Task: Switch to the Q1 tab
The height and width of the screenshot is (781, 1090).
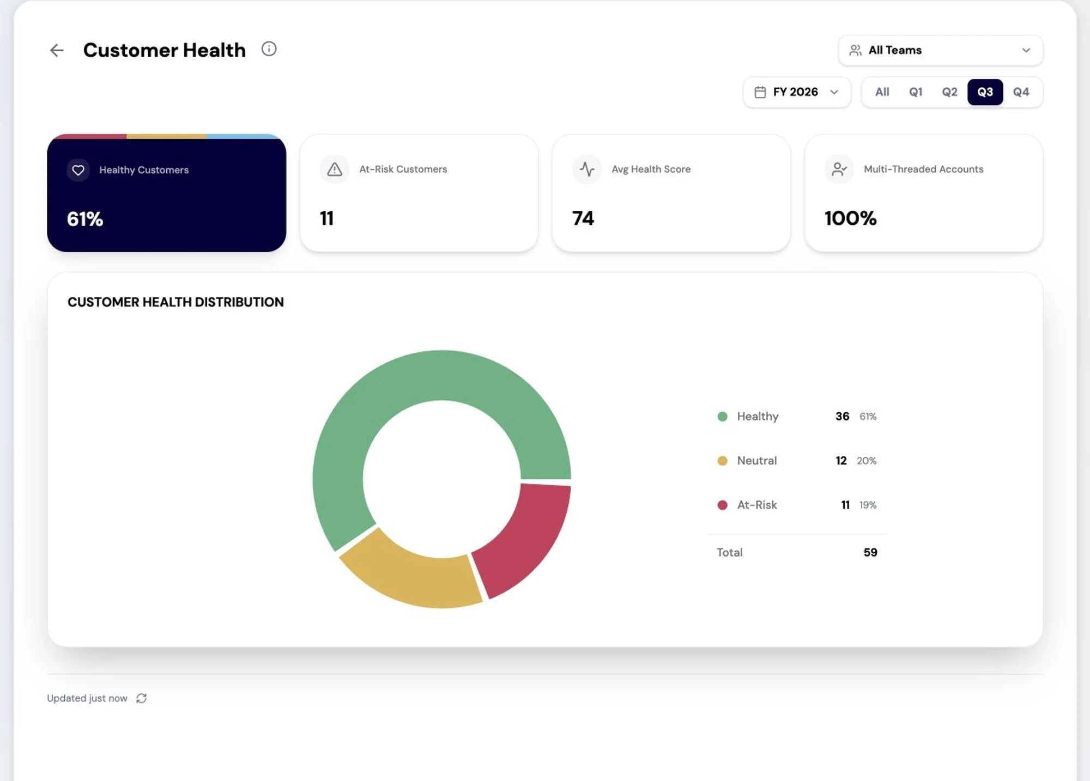Action: [916, 92]
